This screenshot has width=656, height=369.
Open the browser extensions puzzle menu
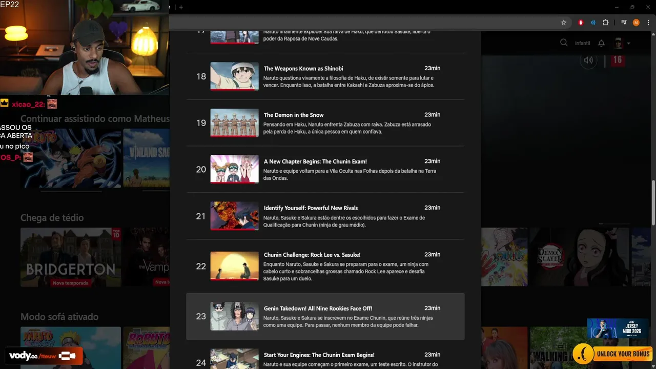[x=606, y=23]
